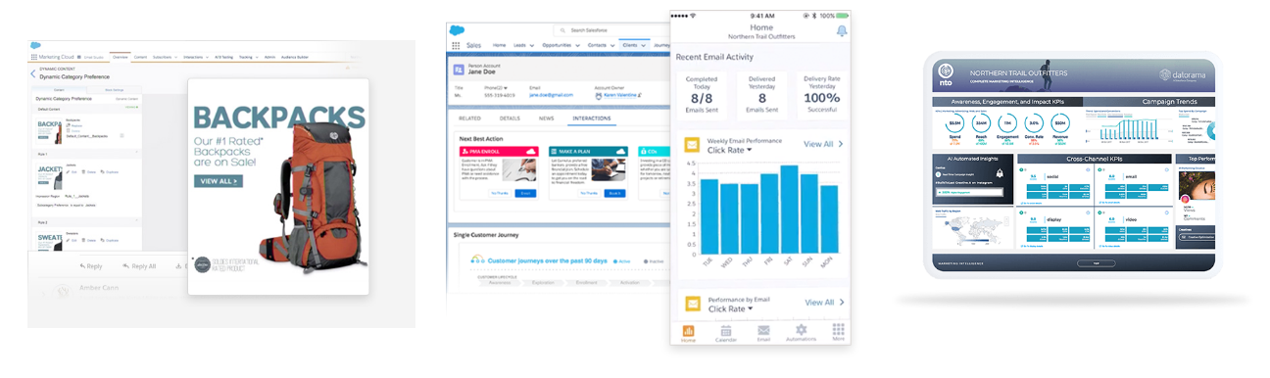The width and height of the screenshot is (1270, 378).
Task: Tap the notification bell icon
Action: 841,31
